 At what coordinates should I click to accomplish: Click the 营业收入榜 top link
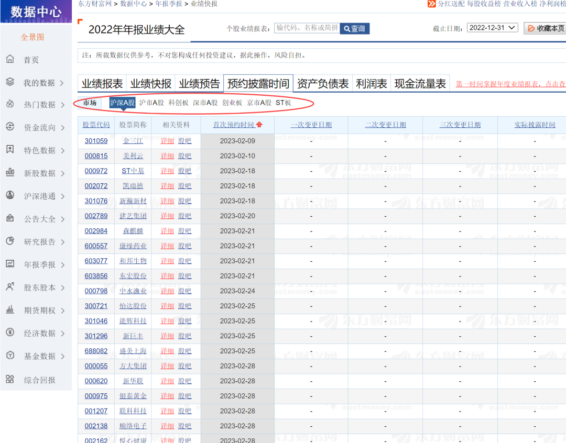point(520,4)
